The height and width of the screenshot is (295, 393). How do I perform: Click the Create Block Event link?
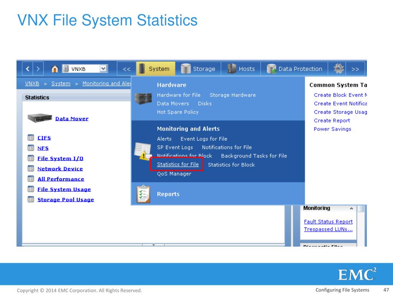(340, 95)
